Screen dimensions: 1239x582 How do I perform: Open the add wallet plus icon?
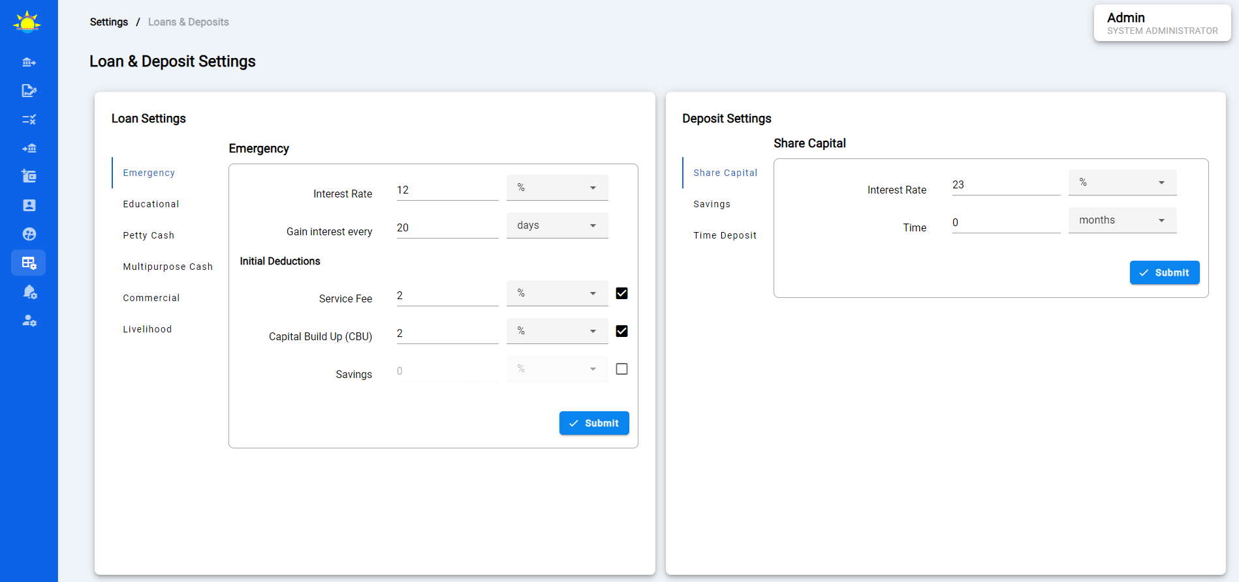(x=29, y=176)
